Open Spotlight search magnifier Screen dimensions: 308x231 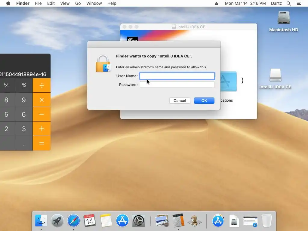(288, 3)
